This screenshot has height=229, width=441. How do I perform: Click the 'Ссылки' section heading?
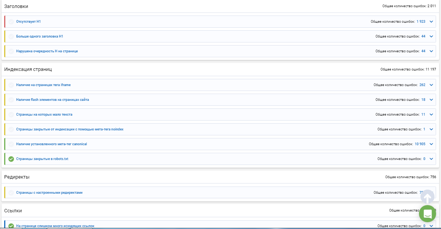[13, 211]
